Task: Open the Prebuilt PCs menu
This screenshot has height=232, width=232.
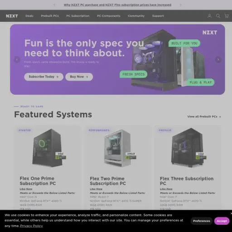Action: point(50,16)
